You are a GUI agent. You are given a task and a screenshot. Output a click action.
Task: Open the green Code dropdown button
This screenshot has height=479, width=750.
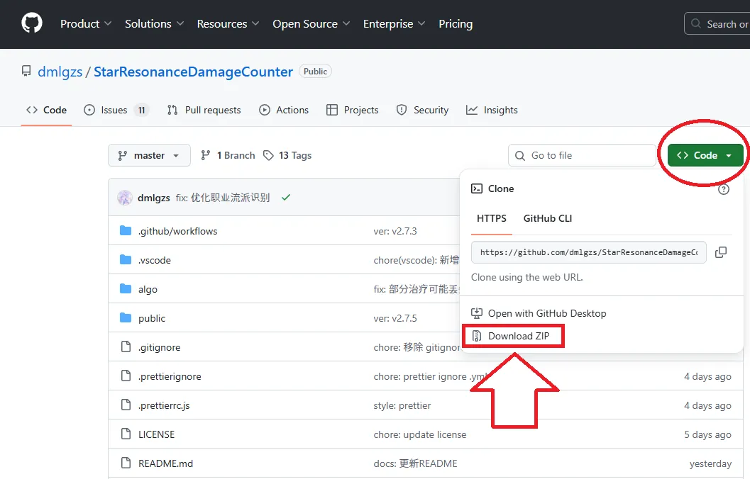pos(705,155)
